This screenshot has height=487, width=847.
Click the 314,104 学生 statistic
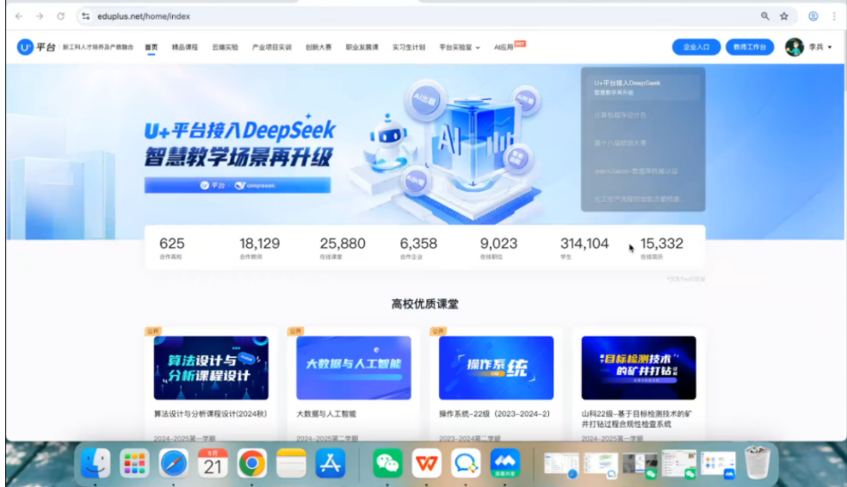pyautogui.click(x=584, y=248)
